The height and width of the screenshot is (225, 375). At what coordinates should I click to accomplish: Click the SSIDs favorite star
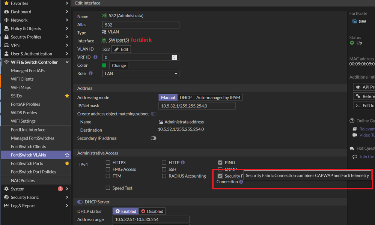tap(67, 96)
